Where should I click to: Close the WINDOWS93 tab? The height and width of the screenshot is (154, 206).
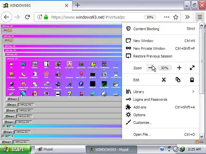coord(67,5)
